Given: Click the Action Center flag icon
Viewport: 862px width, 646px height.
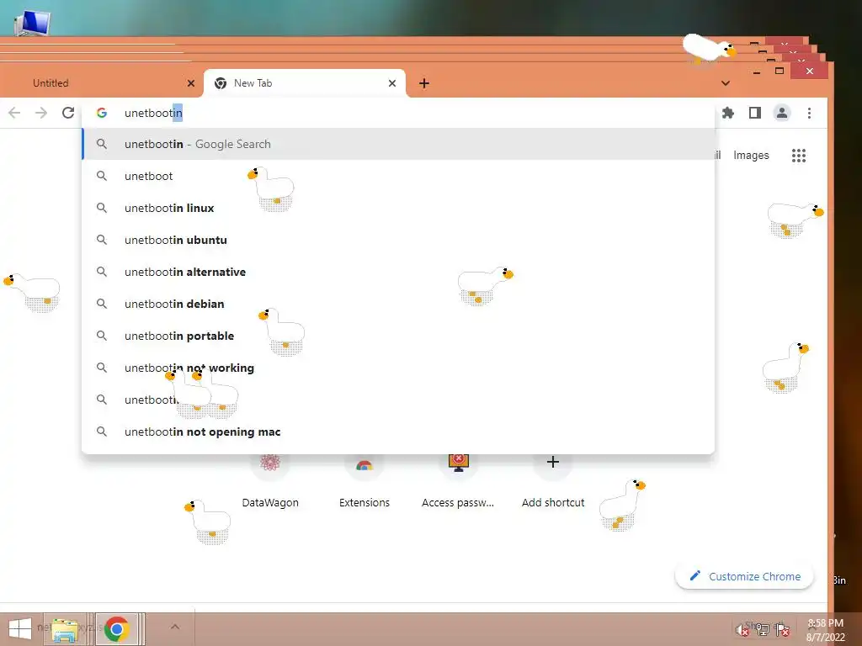Looking at the screenshot, I should pos(782,629).
